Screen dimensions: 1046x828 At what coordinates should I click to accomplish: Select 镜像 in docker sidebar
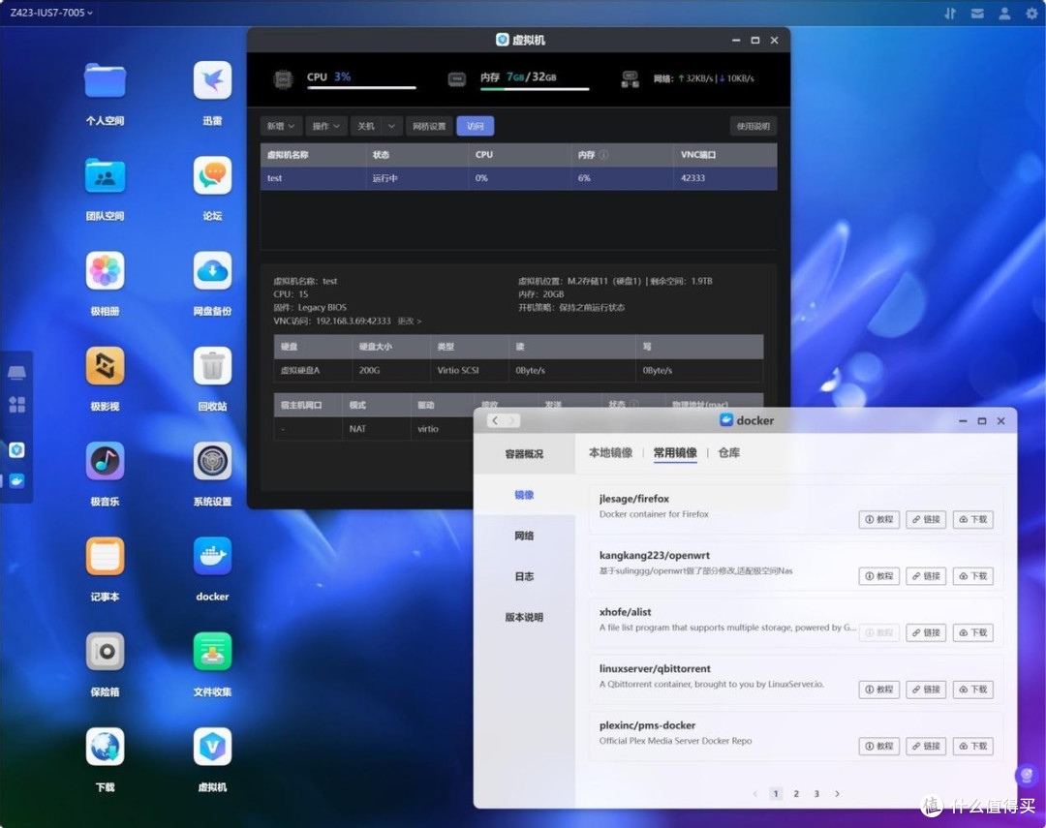524,495
